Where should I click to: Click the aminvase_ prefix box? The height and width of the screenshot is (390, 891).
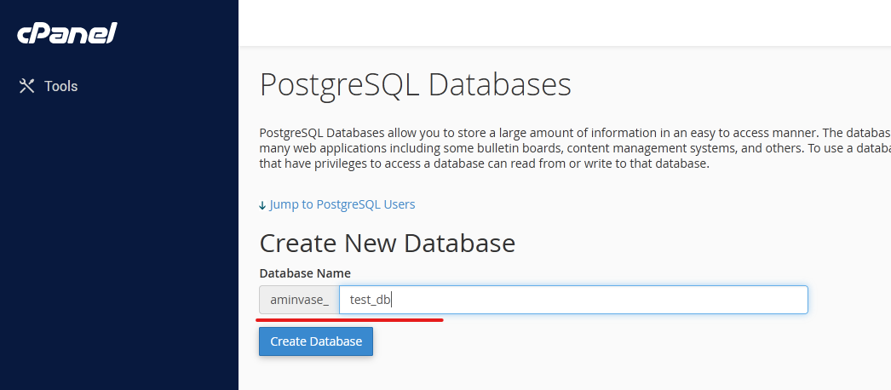point(299,300)
